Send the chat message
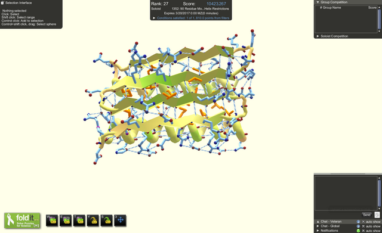The width and height of the screenshot is (382, 233). coord(366,215)
